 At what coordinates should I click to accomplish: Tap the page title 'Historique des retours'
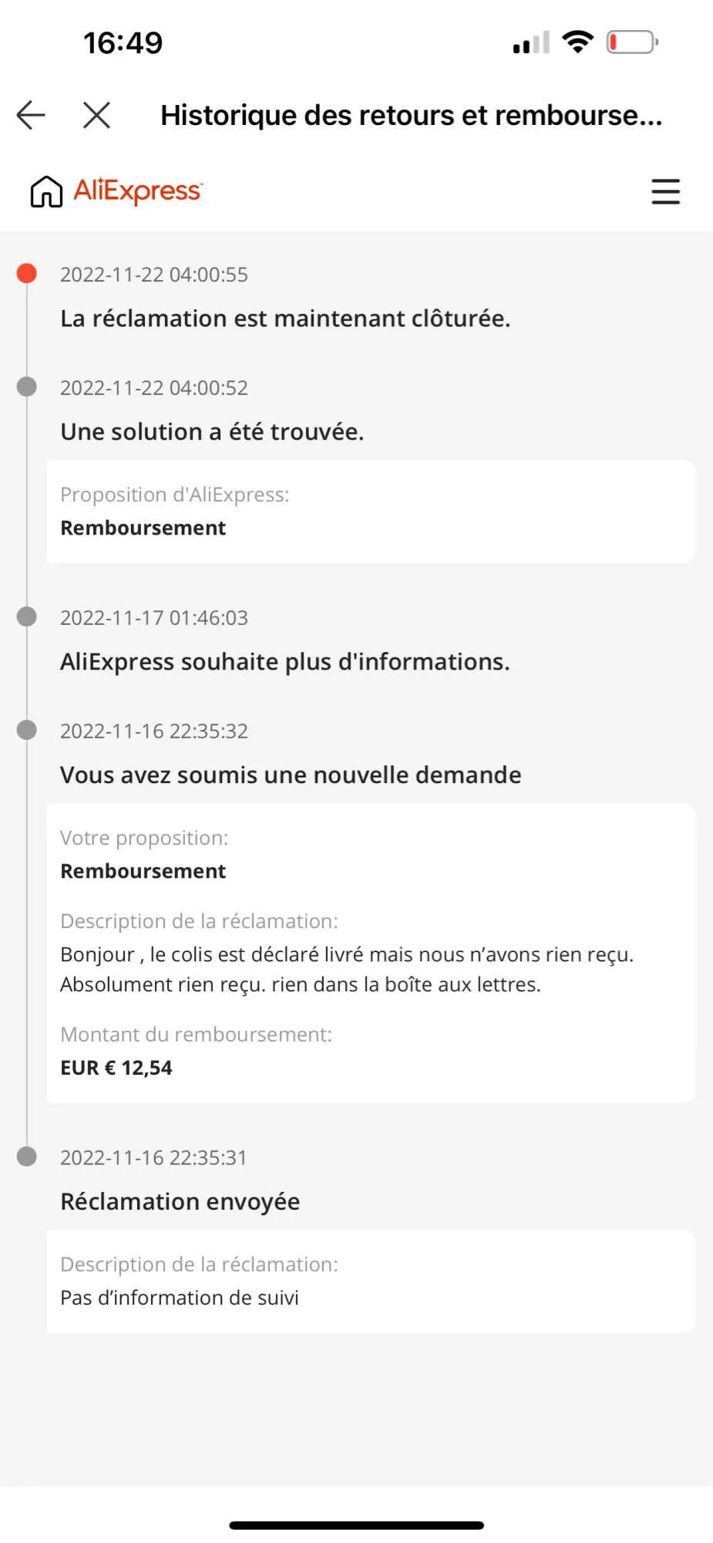(411, 115)
